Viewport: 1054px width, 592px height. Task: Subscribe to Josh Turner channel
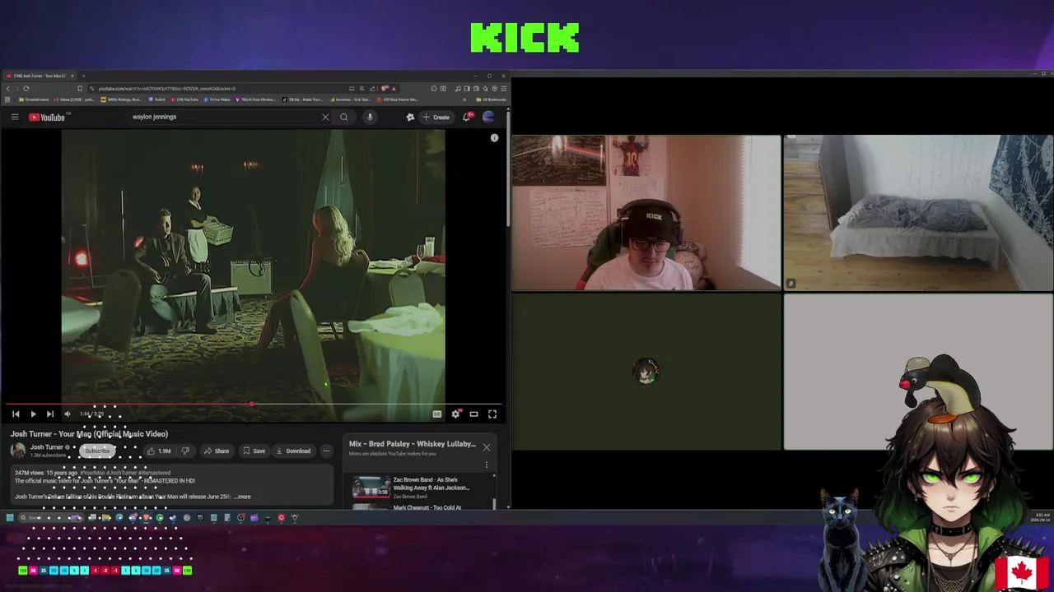pos(97,451)
